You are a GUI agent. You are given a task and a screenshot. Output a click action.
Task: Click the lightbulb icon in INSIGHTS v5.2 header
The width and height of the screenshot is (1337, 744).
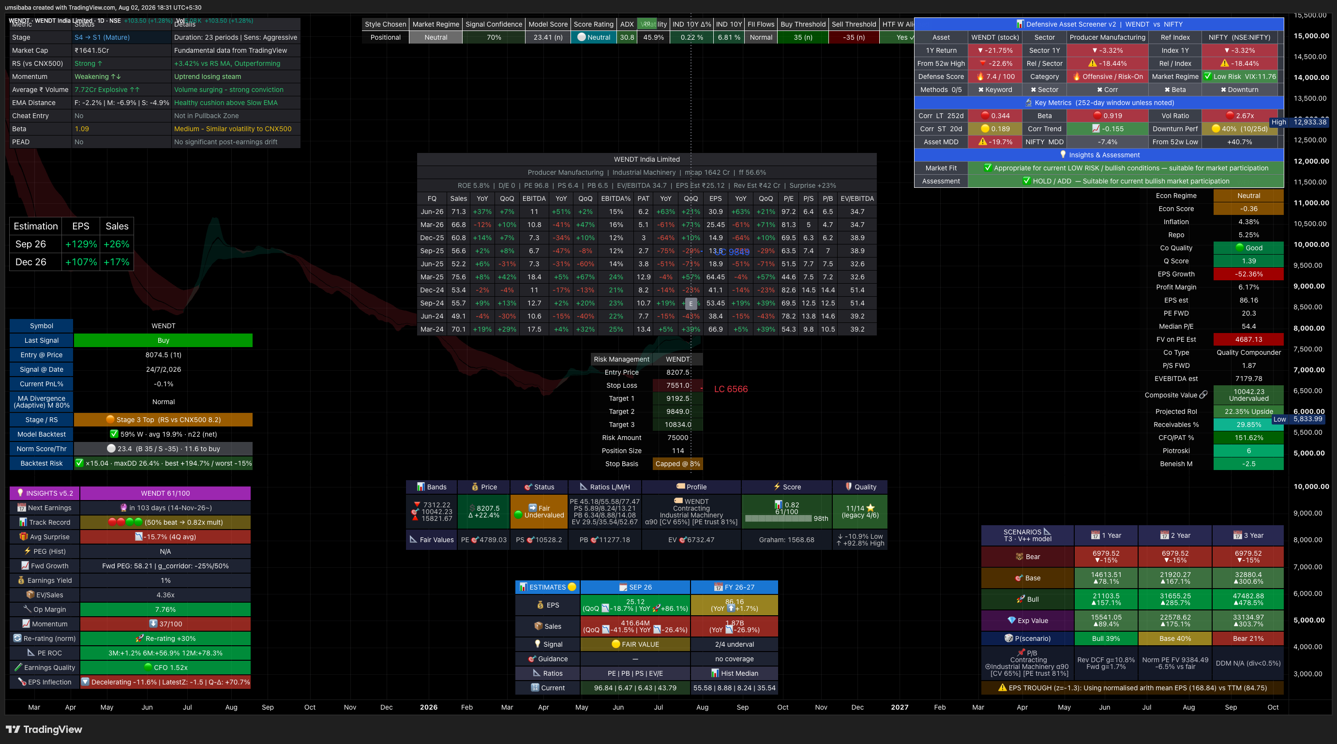click(x=21, y=493)
